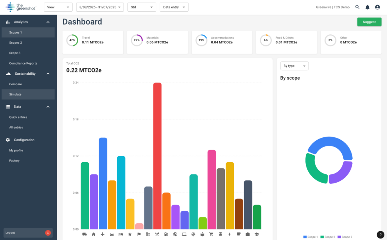Click the utensils food icon on the chart axis
Screen dimensions: 387x240
[x=157, y=234]
